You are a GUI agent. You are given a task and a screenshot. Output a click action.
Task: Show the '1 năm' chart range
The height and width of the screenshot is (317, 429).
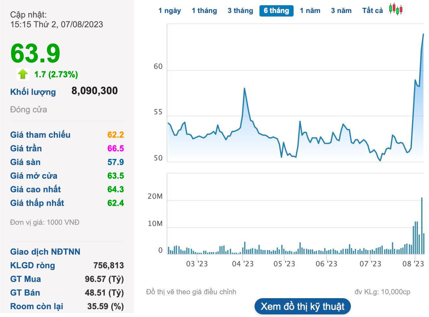(310, 11)
